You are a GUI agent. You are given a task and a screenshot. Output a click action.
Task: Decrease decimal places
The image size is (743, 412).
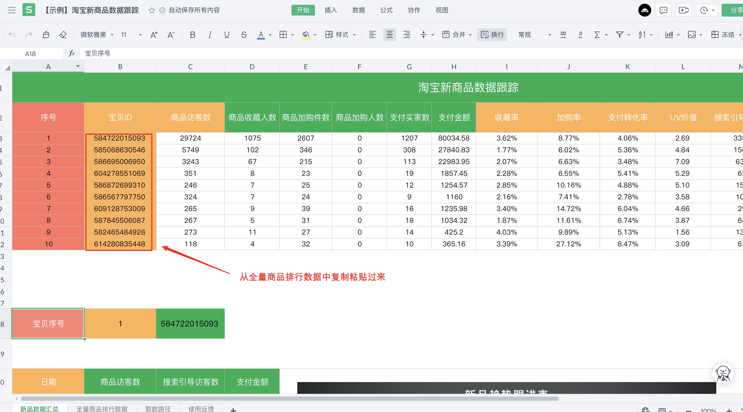click(x=580, y=35)
